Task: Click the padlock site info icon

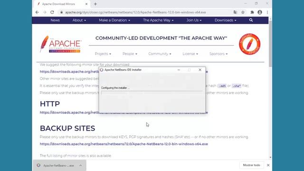Action: 61,12
